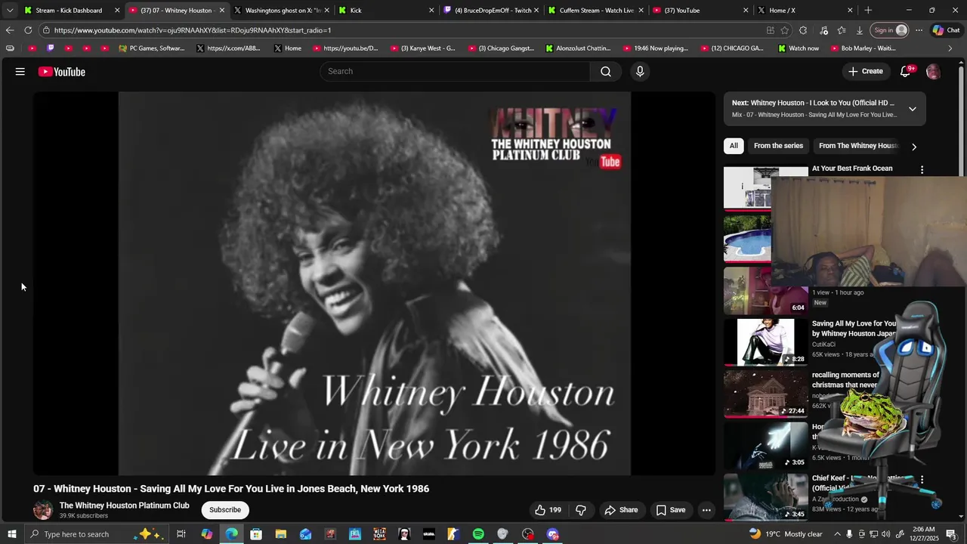Open the Copilot Chat button
The height and width of the screenshot is (544, 967).
coord(947,30)
